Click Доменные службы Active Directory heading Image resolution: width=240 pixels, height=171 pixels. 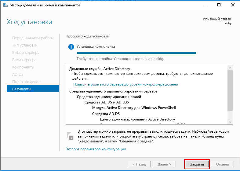[x=100, y=69]
